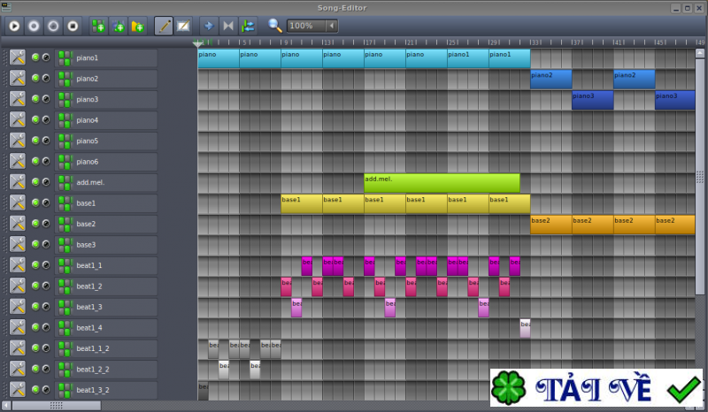Select the edit/selection mode tool
This screenshot has height=412, width=708.
(183, 26)
